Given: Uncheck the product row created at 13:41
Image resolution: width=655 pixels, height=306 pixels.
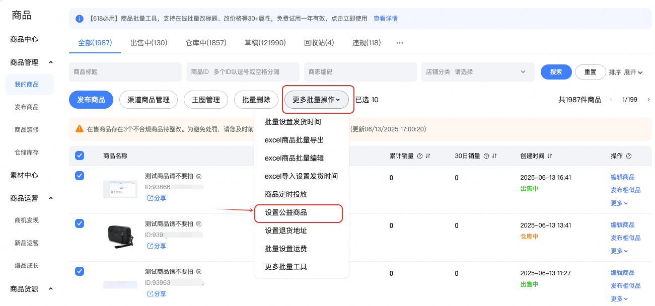Looking at the screenshot, I should [80, 223].
